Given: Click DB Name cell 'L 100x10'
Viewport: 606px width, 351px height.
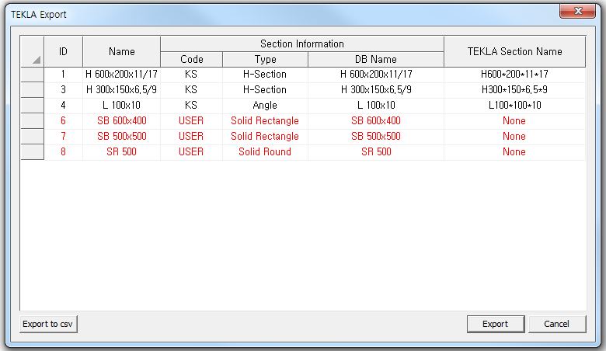Looking at the screenshot, I should 376,106.
